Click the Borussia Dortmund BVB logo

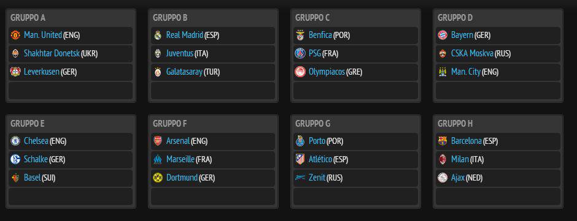pos(158,178)
